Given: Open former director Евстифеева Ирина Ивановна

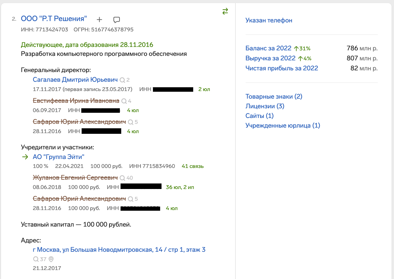Looking at the screenshot, I should coord(76,101).
